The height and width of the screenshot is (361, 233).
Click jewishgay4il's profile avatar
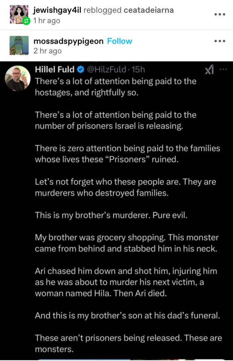(18, 14)
